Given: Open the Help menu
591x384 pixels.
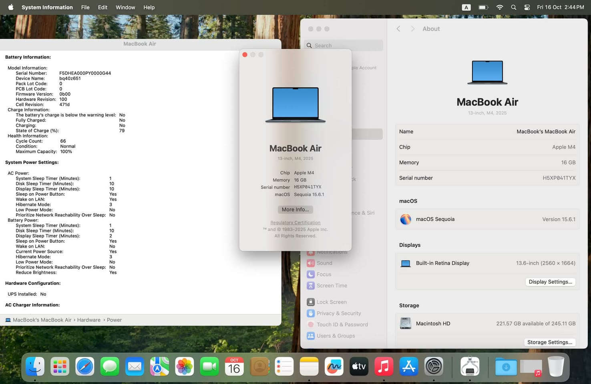Looking at the screenshot, I should [x=149, y=7].
